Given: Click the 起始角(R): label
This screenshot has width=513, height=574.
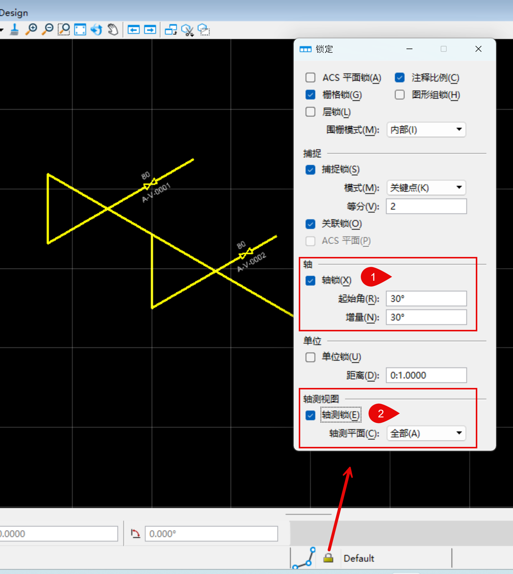Looking at the screenshot, I should coord(359,299).
